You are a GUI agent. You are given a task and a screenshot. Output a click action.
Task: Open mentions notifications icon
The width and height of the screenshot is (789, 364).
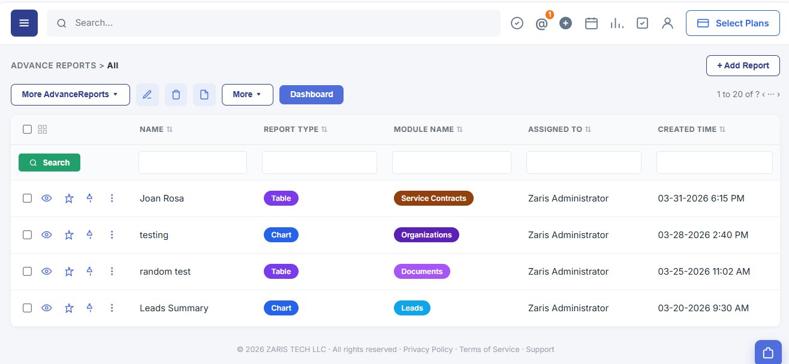[541, 23]
